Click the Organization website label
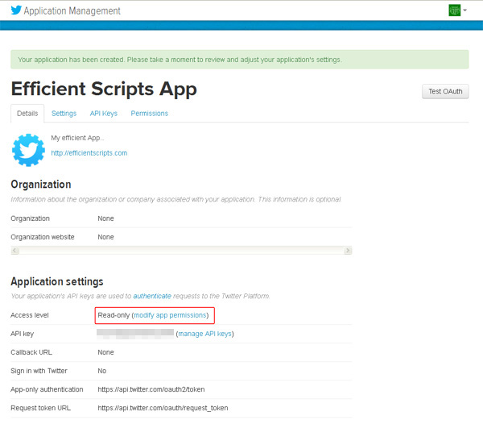This screenshot has width=483, height=424. 43,237
